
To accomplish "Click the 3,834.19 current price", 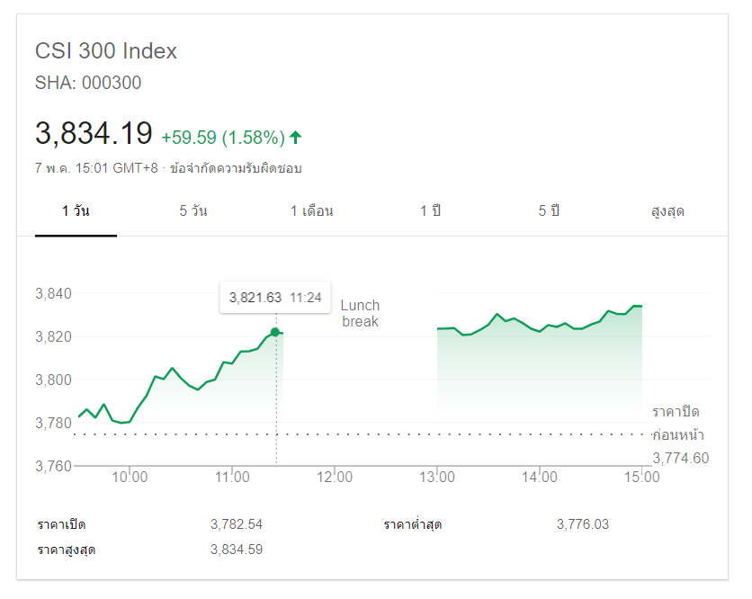I will (94, 134).
